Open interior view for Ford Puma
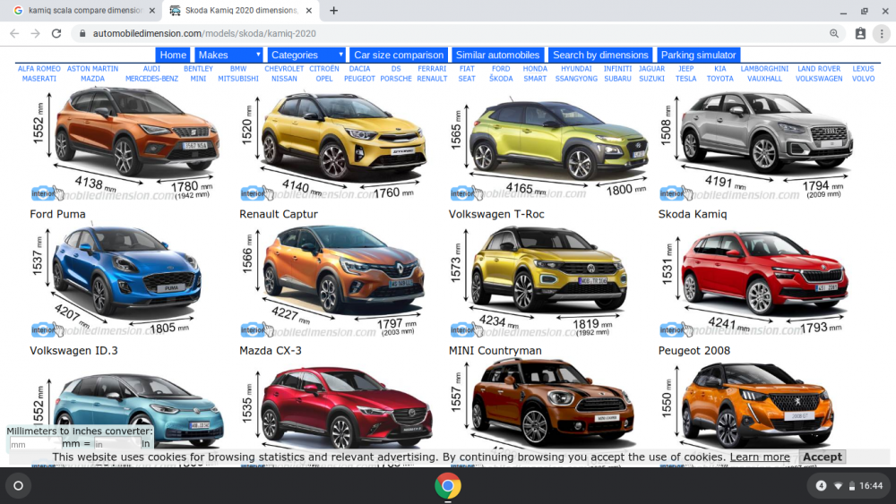 pos(47,329)
